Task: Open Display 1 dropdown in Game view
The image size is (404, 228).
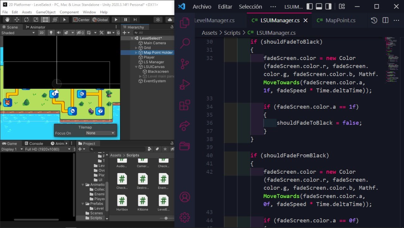Action: [x=12, y=149]
